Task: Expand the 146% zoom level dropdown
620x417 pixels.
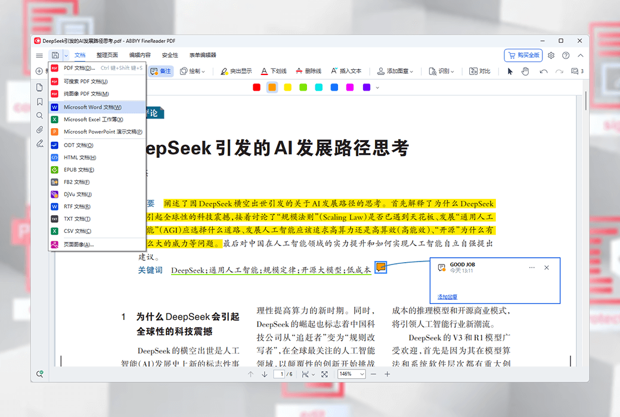Action: coord(352,374)
